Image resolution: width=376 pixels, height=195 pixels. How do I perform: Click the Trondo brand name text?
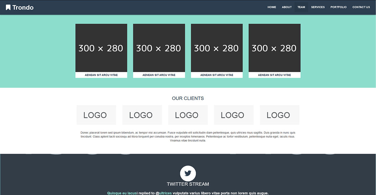point(23,7)
